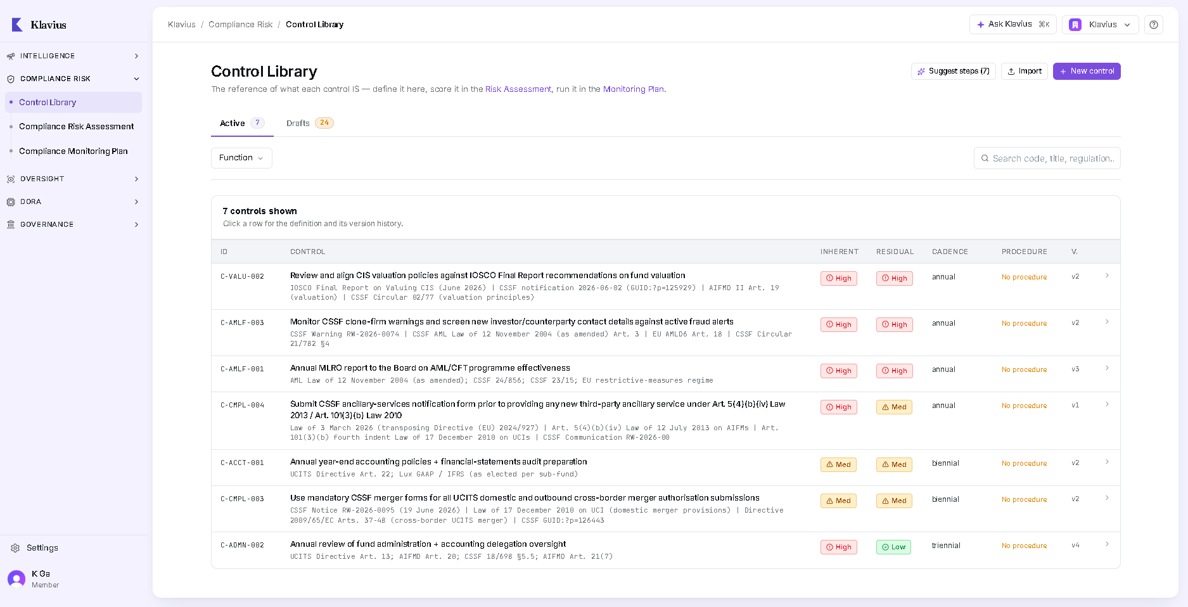Follow the Monitoring Plan link
Screen dimensions: 1188x607
pyautogui.click(x=634, y=89)
